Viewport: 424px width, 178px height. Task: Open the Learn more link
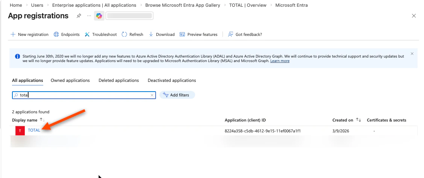(x=280, y=61)
